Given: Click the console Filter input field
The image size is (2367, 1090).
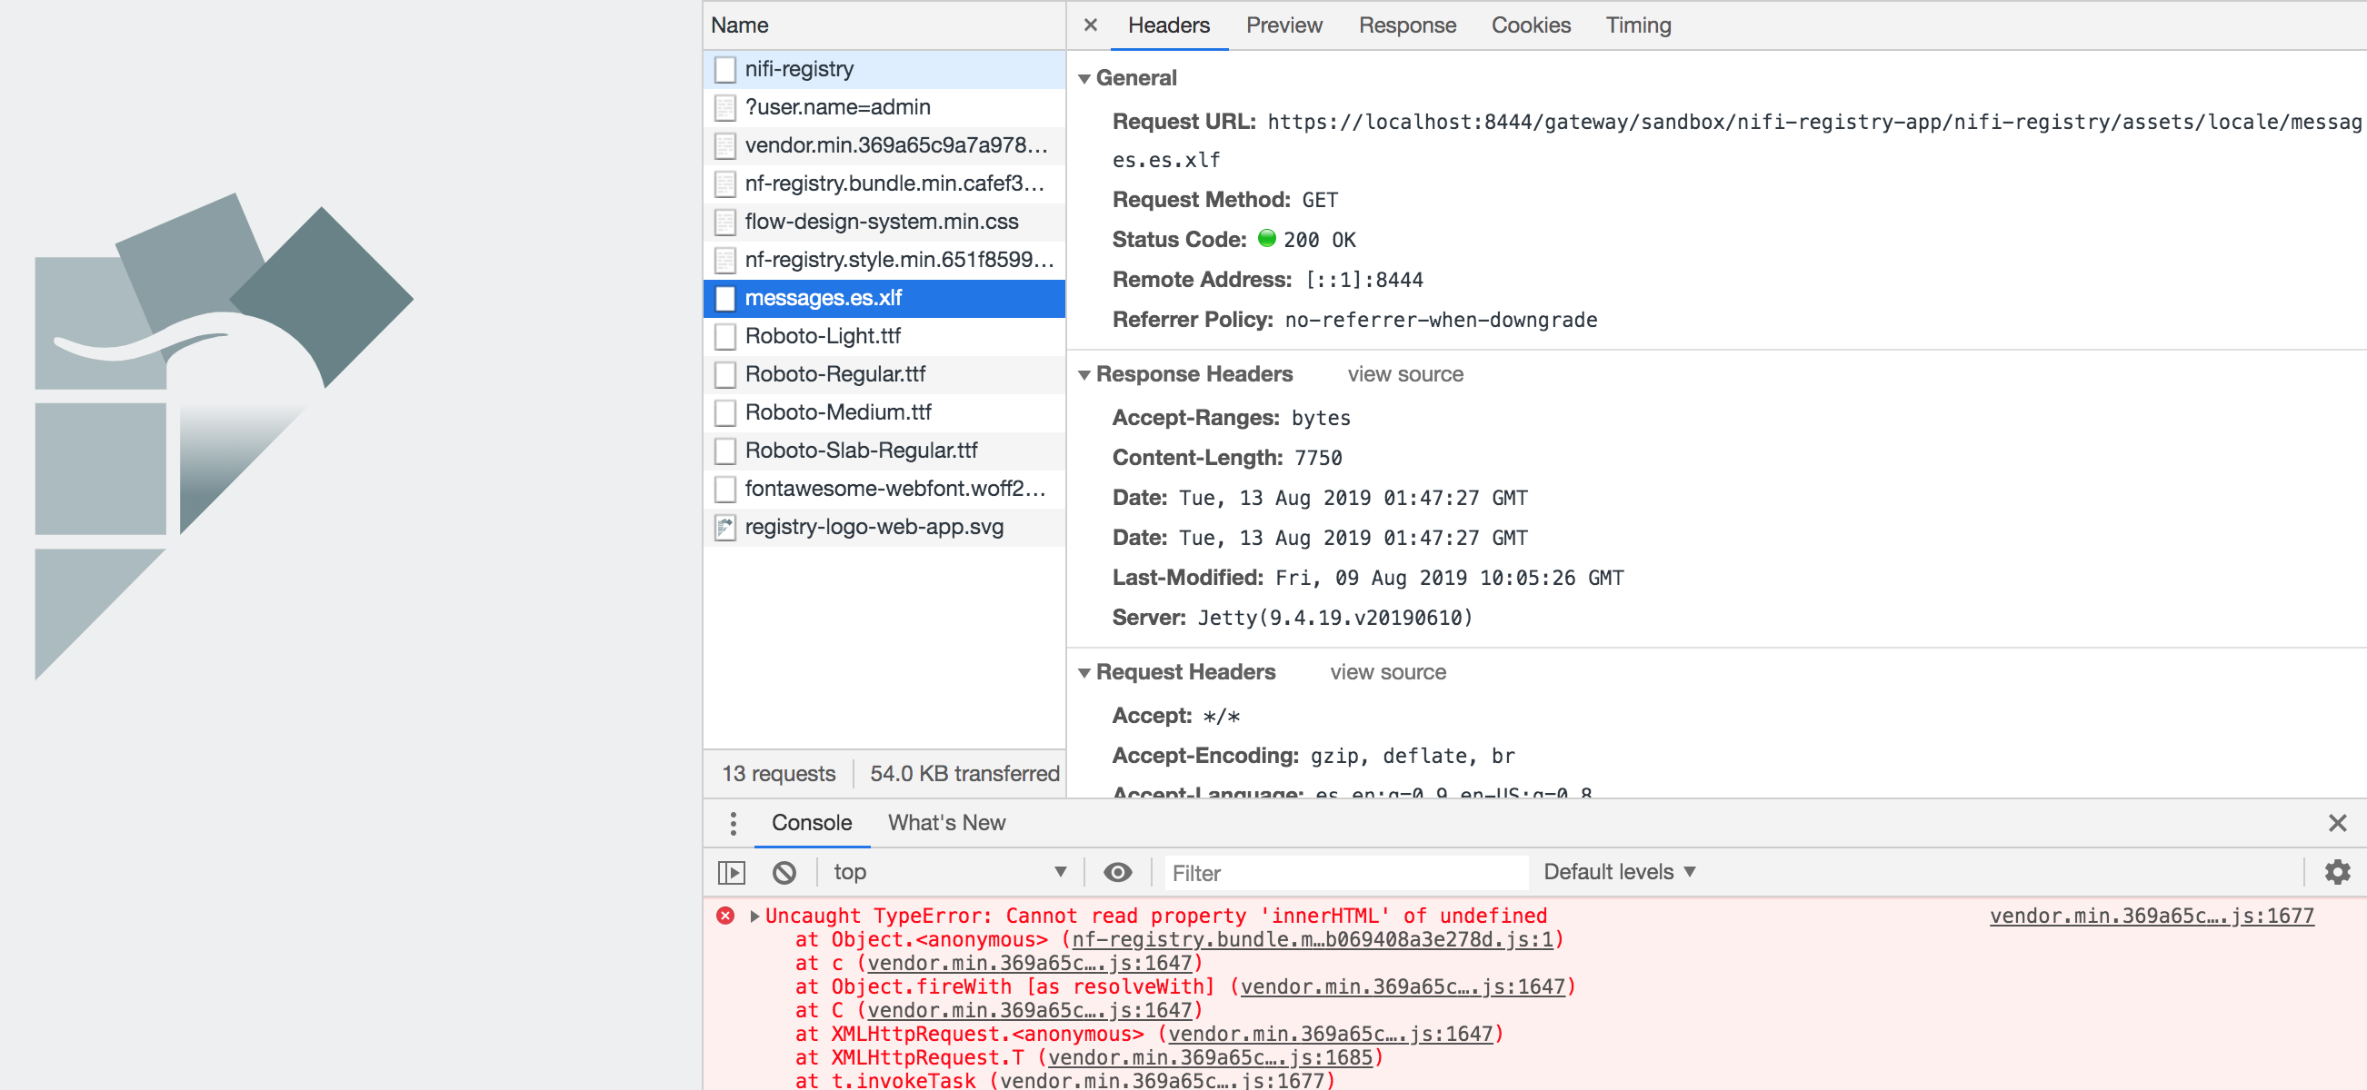Looking at the screenshot, I should pos(1345,872).
